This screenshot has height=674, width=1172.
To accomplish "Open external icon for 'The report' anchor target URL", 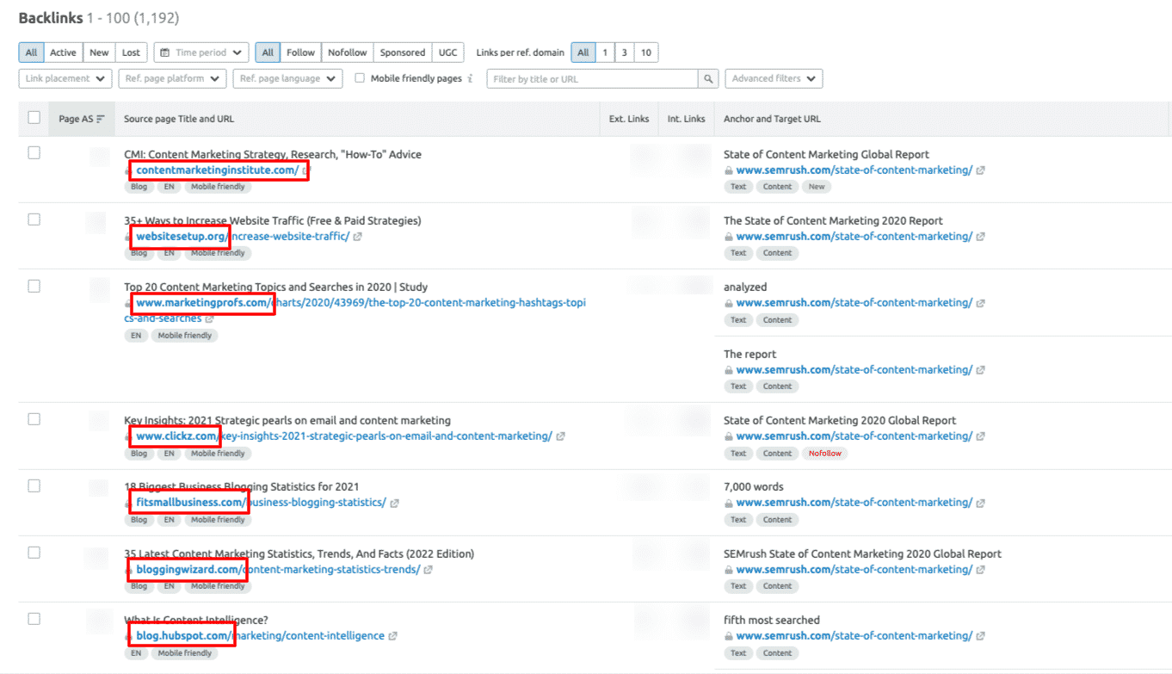I will point(980,370).
